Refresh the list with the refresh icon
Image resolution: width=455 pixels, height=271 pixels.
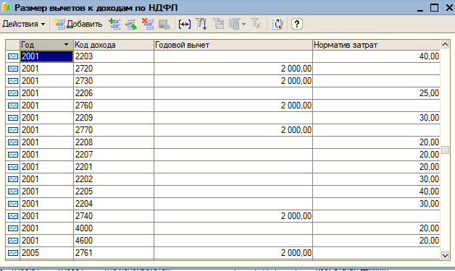tap(277, 24)
